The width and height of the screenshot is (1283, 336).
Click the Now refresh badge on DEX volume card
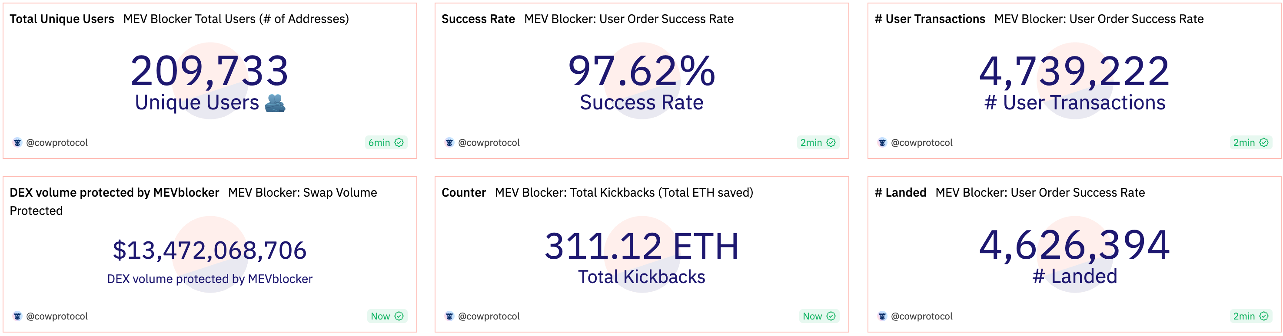(386, 316)
